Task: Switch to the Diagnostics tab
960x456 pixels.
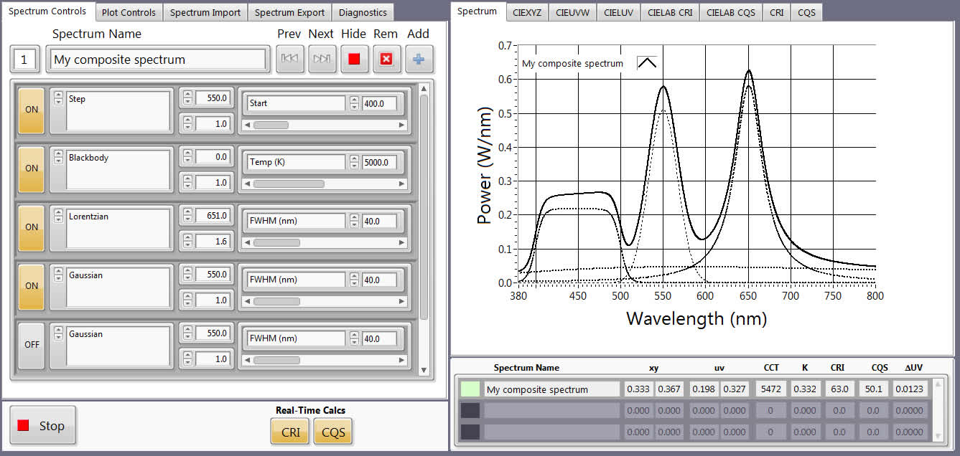Action: [x=363, y=12]
